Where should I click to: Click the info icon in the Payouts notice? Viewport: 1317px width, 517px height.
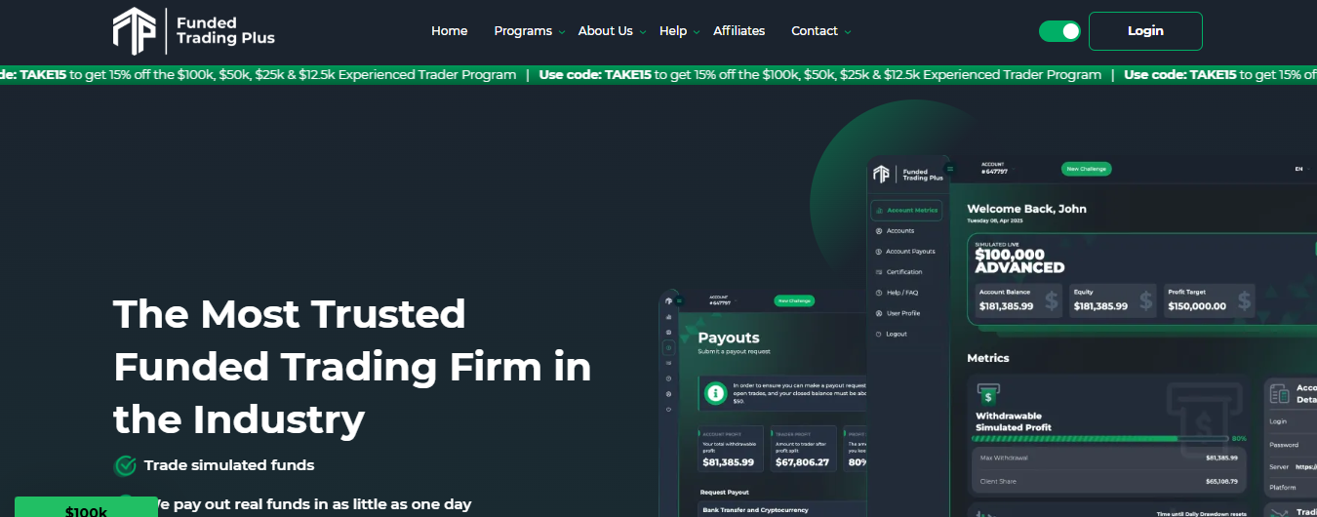tap(716, 392)
